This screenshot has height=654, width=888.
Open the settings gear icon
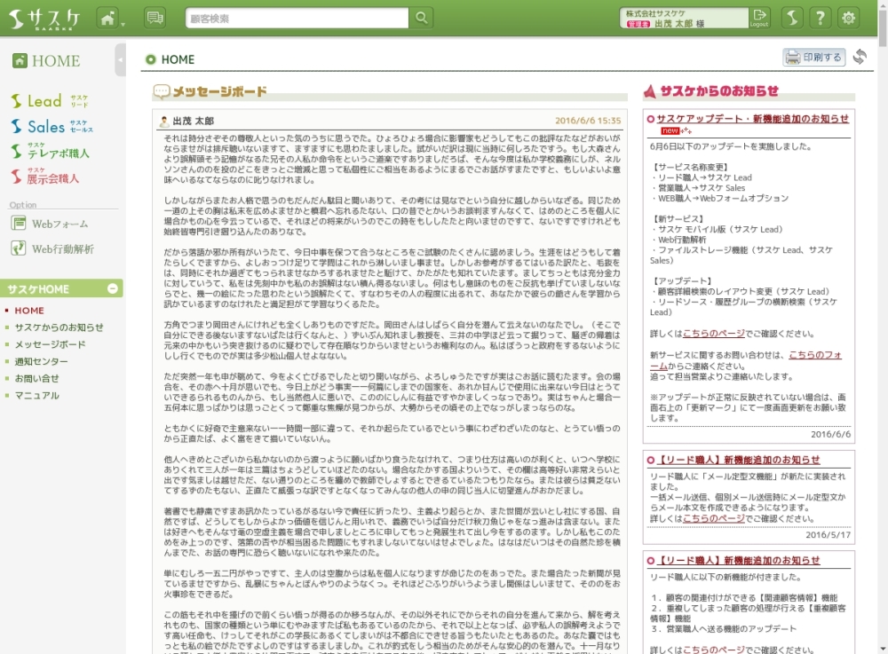point(848,18)
